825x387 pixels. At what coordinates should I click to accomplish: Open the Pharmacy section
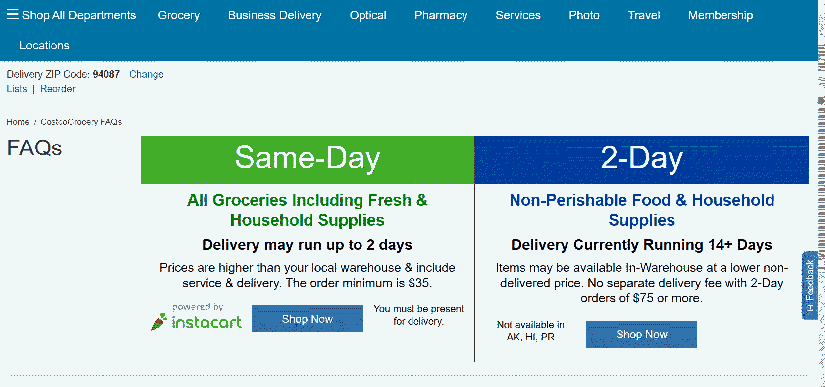click(441, 15)
